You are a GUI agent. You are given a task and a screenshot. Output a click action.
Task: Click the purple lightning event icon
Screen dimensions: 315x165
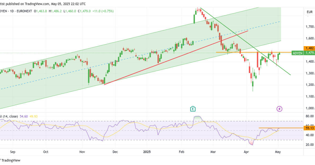(279, 109)
